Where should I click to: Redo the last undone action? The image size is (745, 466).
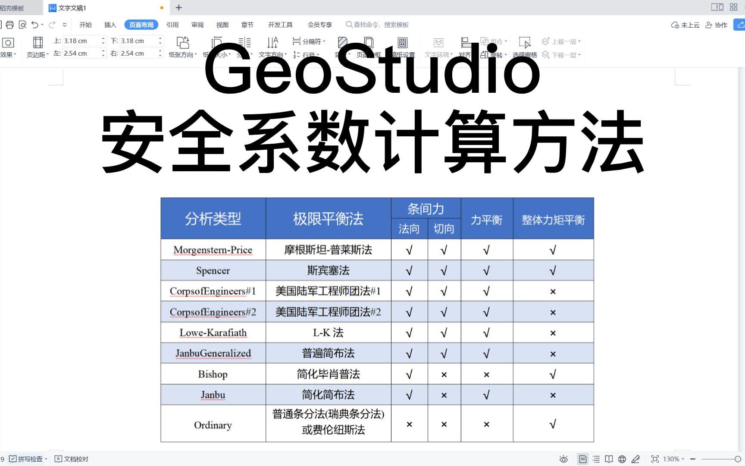click(52, 25)
